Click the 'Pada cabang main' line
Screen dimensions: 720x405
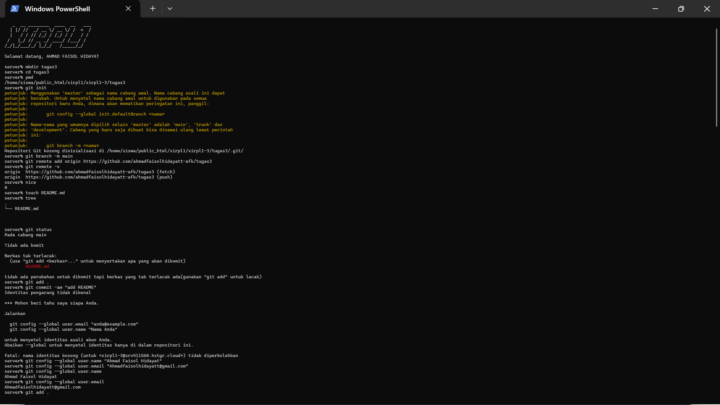[x=25, y=235]
